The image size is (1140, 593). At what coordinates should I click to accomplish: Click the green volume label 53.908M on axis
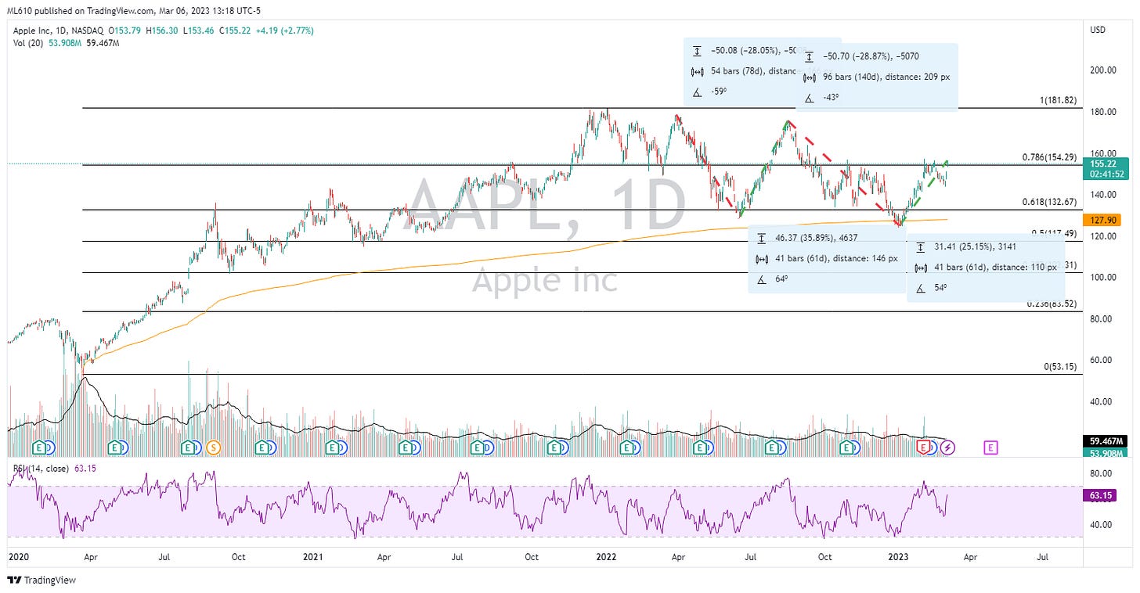(x=1105, y=453)
